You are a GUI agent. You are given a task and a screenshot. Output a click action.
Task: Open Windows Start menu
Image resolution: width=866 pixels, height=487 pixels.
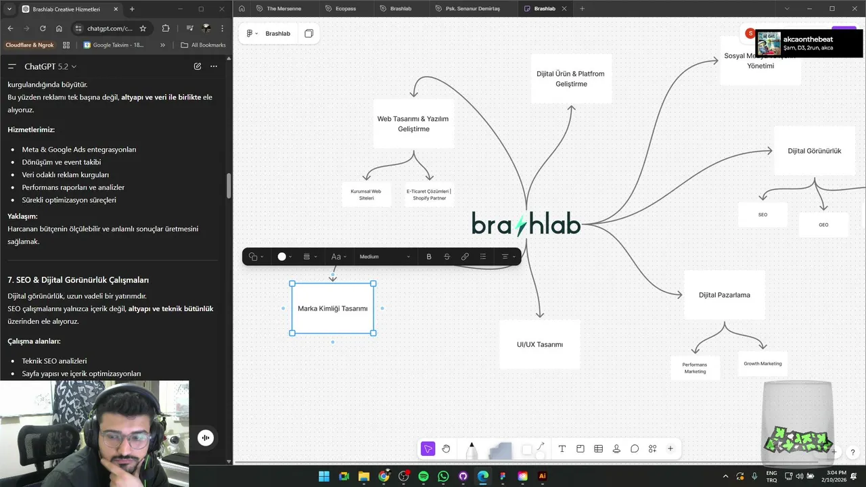[324, 476]
